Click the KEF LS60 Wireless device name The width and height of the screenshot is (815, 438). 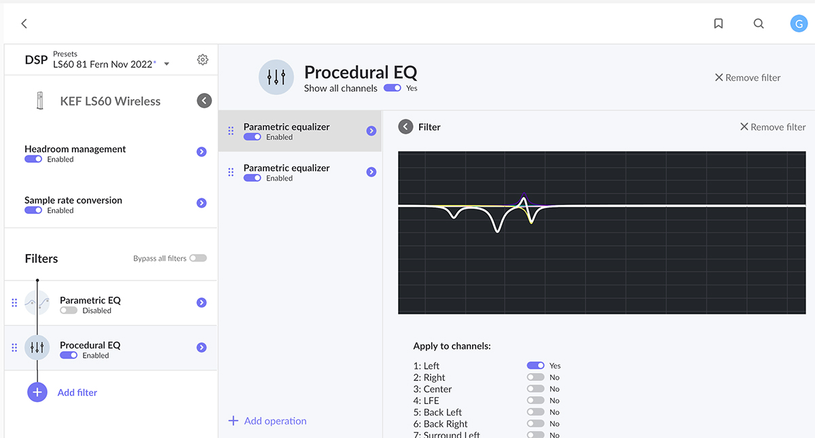coord(111,101)
